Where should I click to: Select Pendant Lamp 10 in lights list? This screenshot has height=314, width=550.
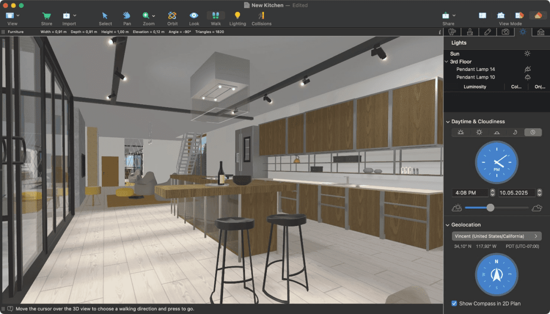[476, 77]
